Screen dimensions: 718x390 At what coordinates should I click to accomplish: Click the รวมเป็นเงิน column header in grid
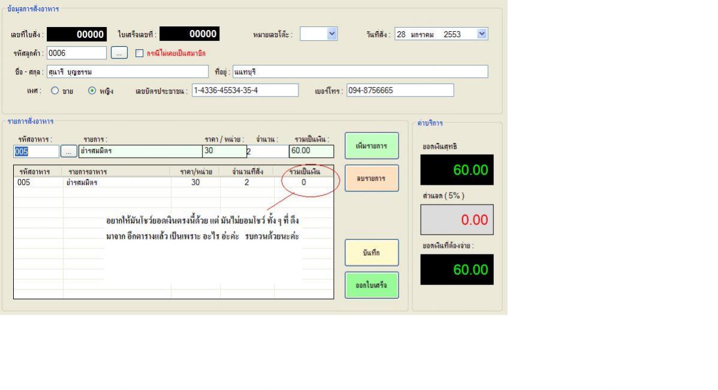(304, 172)
